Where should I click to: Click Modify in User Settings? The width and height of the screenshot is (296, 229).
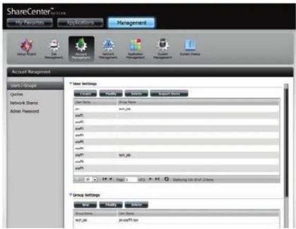point(111,93)
